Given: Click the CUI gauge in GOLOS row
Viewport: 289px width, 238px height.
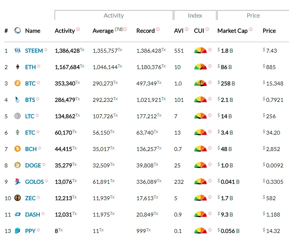Looking at the screenshot, I should click(x=200, y=181).
